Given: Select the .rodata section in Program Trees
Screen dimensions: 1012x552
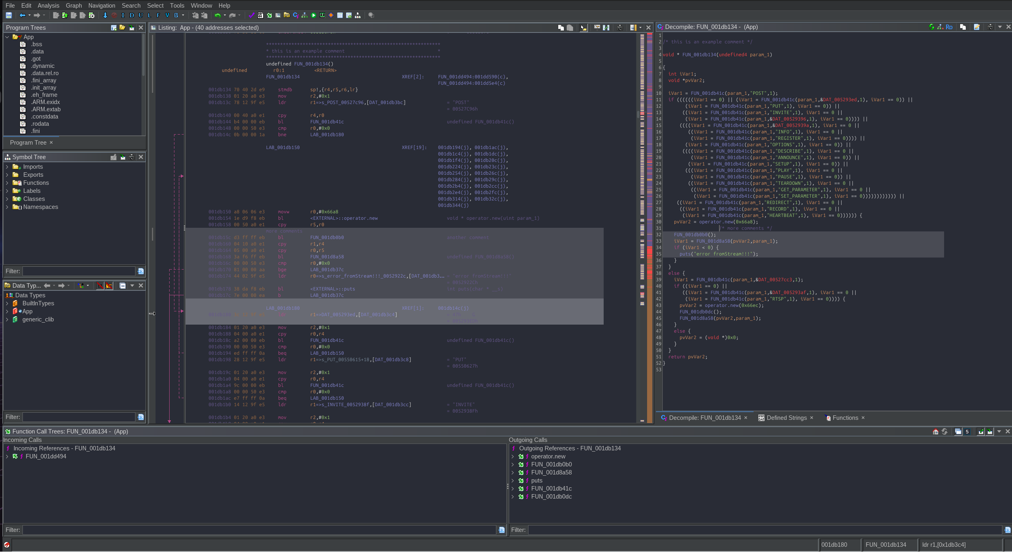Looking at the screenshot, I should [40, 124].
